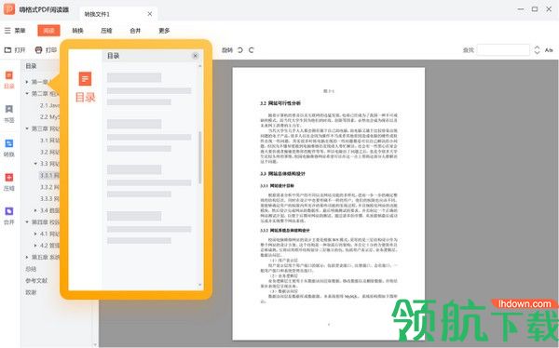Click the 打开 open-file icon
The height and width of the screenshot is (348, 559).
pos(7,50)
